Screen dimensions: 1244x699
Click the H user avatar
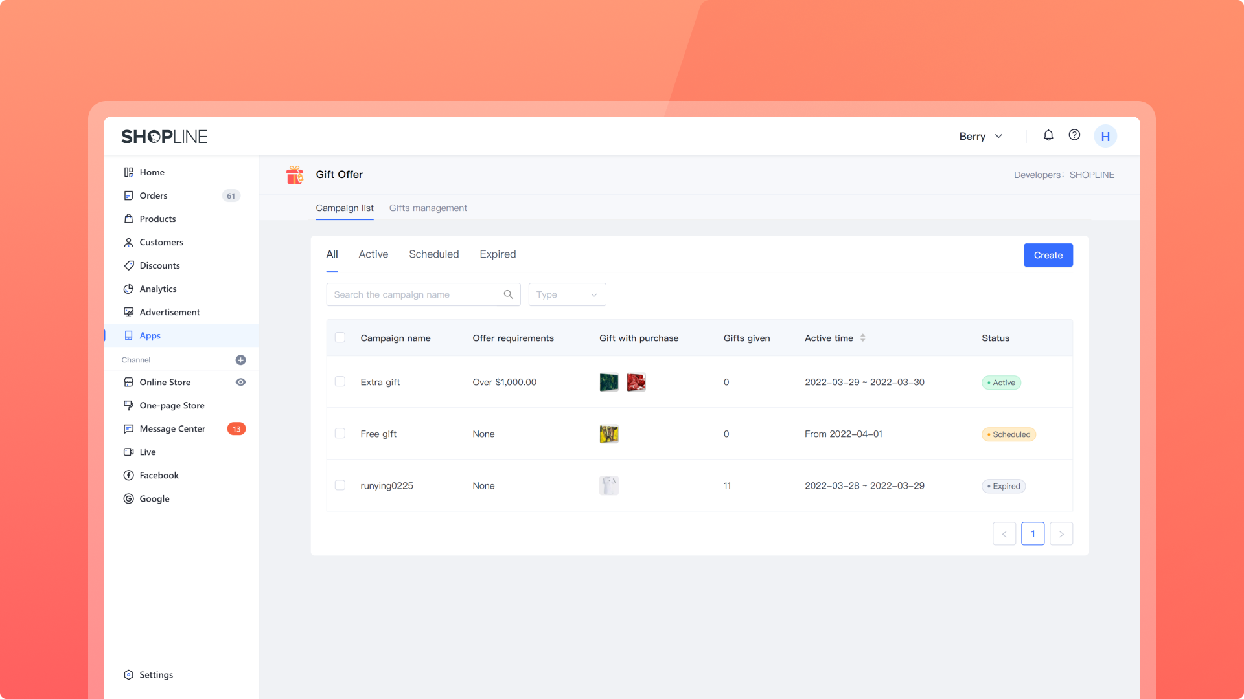1105,137
